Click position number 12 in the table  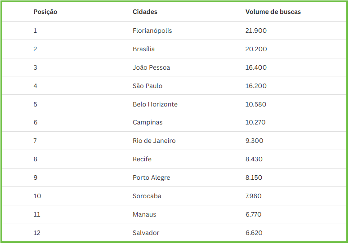click(37, 233)
